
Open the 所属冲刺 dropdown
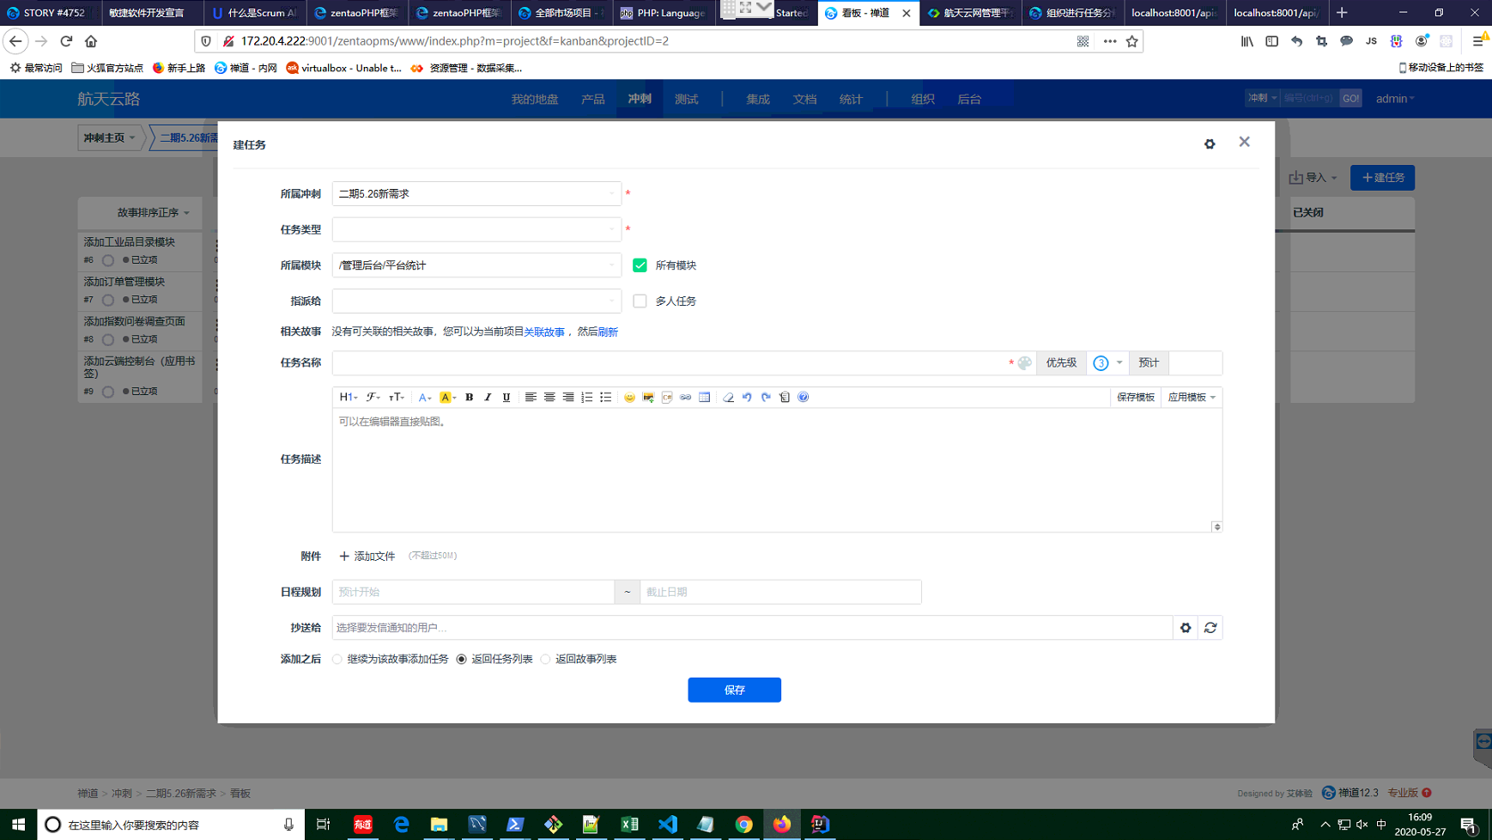(476, 194)
